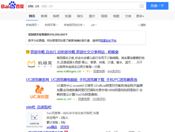The height and width of the screenshot is (132, 175).
Task: Expand arrow next to www.uc.cn/
Action: (74, 99)
